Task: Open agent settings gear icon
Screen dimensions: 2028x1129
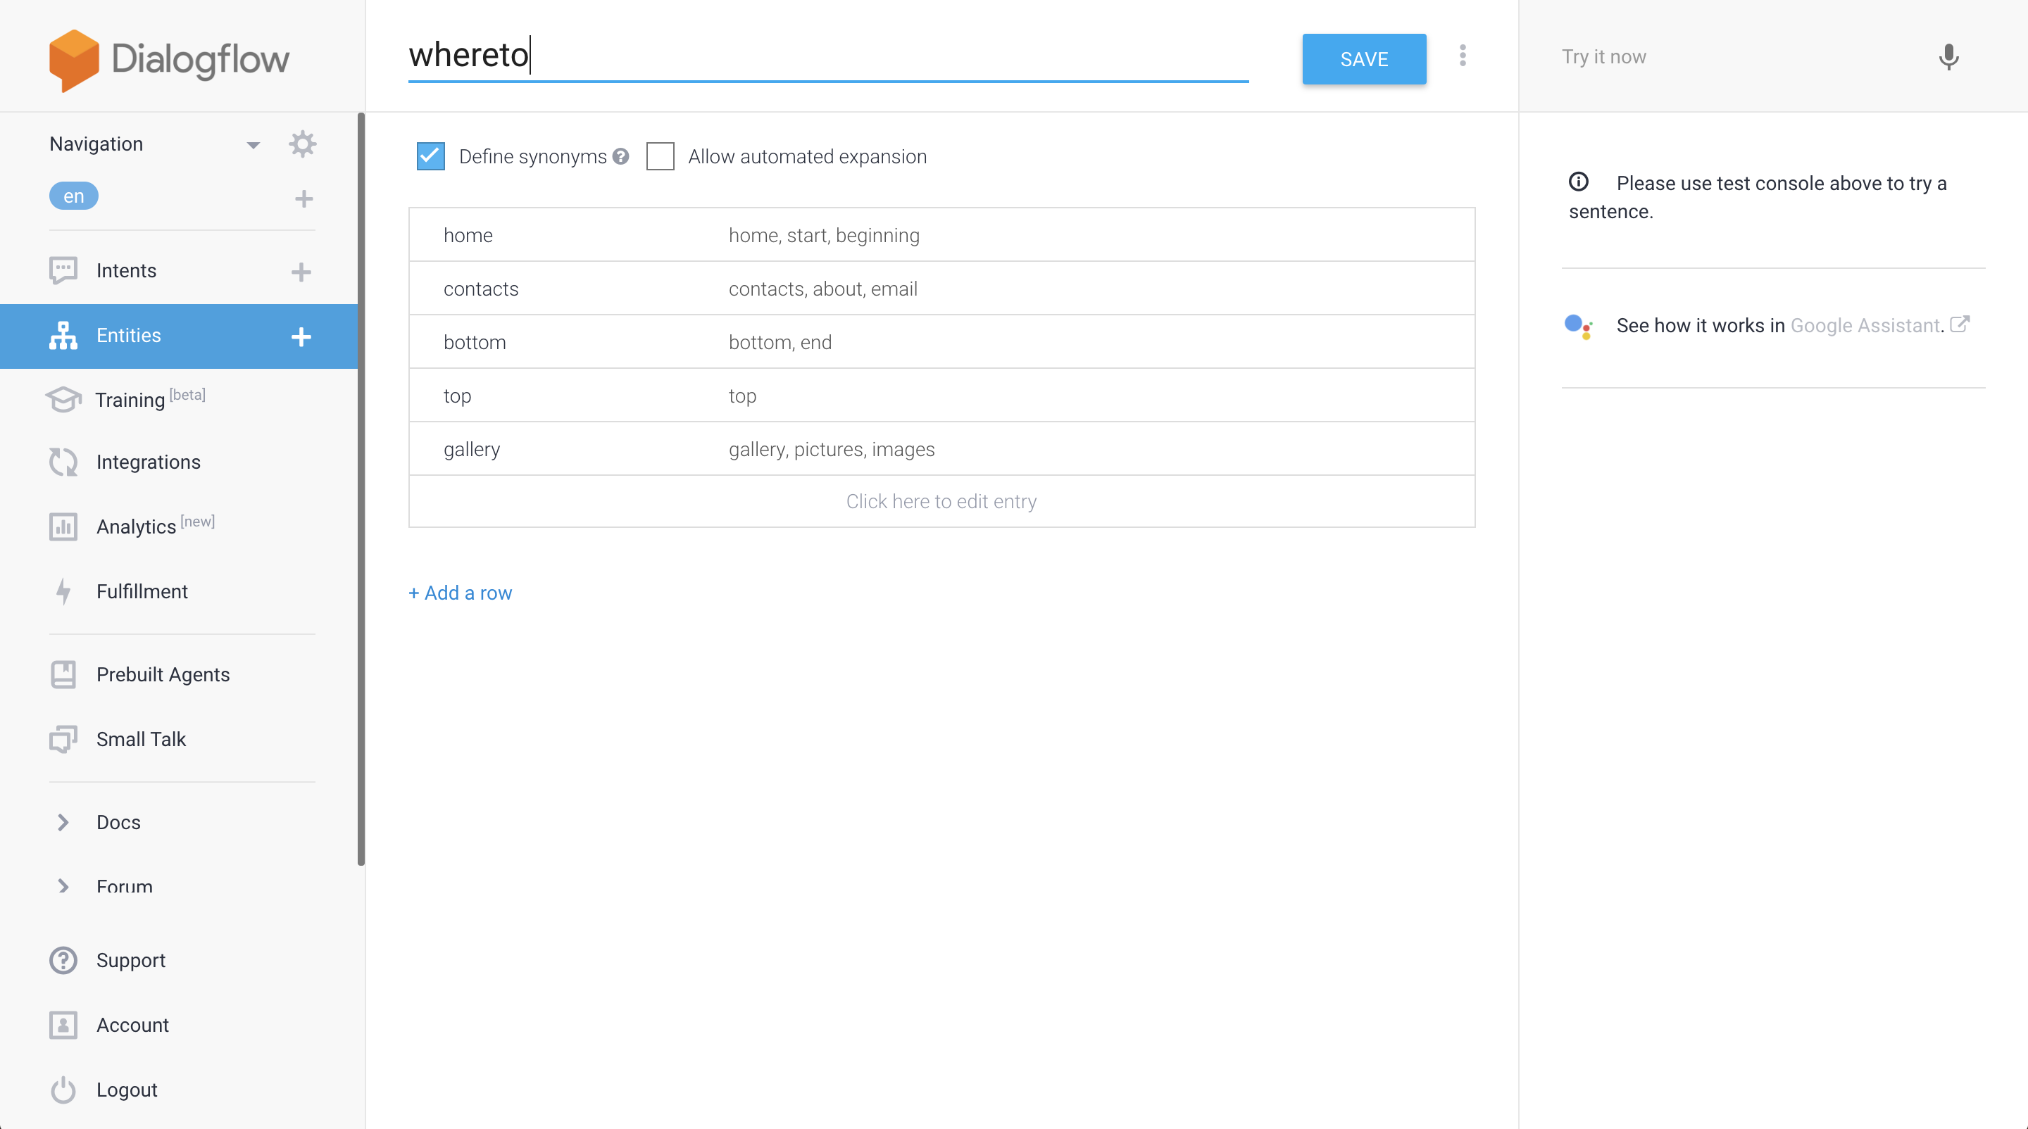Action: [x=302, y=144]
